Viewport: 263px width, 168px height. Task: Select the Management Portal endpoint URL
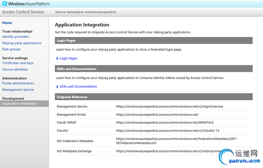tap(157, 115)
